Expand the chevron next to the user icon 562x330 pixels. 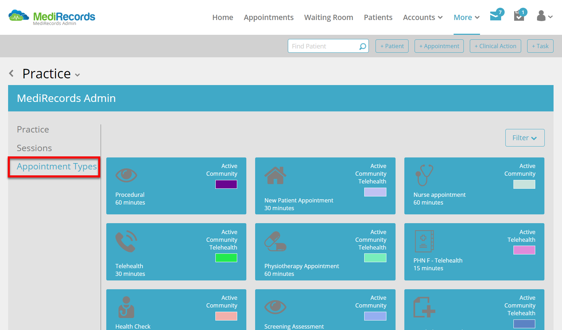coord(550,17)
